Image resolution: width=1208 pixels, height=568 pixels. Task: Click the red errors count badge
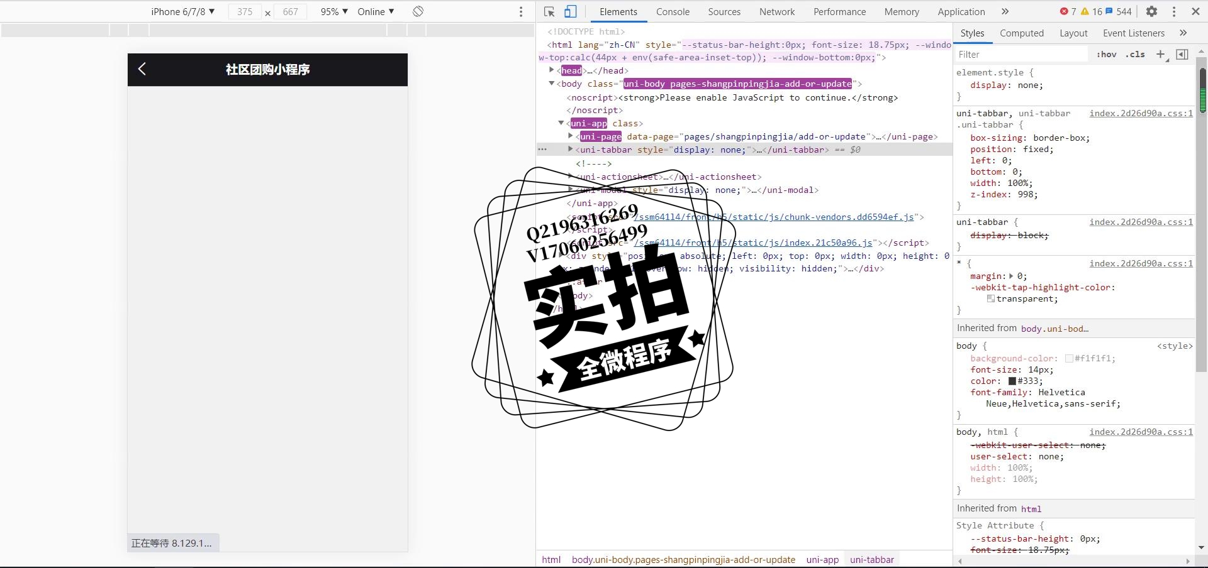click(1068, 11)
